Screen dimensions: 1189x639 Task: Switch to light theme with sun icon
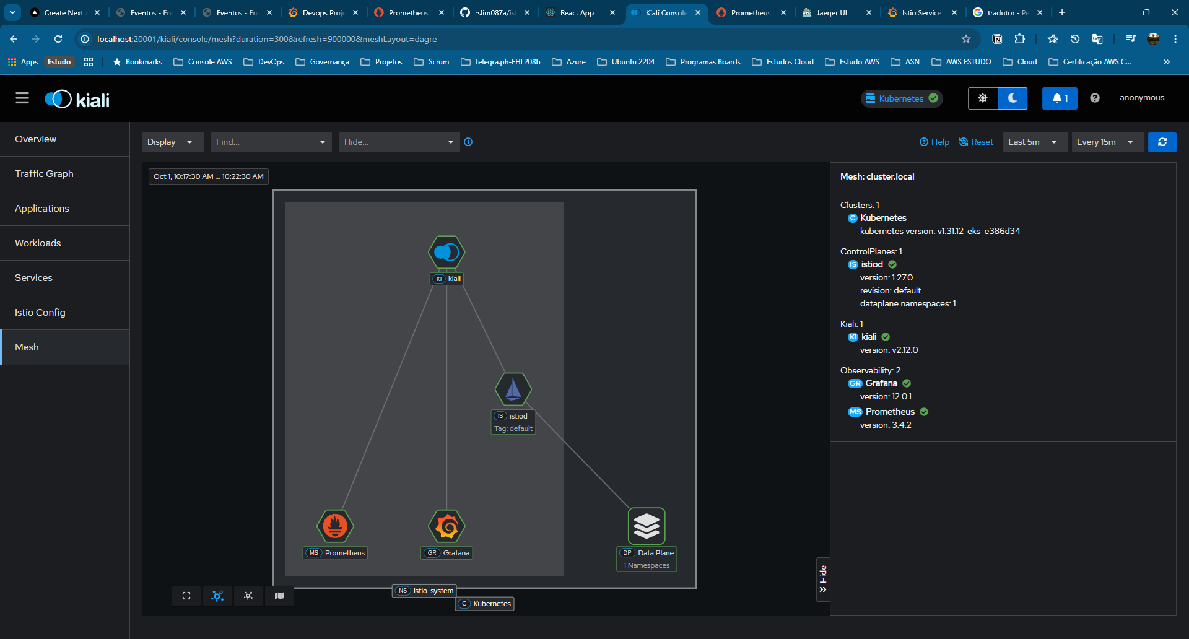pyautogui.click(x=983, y=98)
